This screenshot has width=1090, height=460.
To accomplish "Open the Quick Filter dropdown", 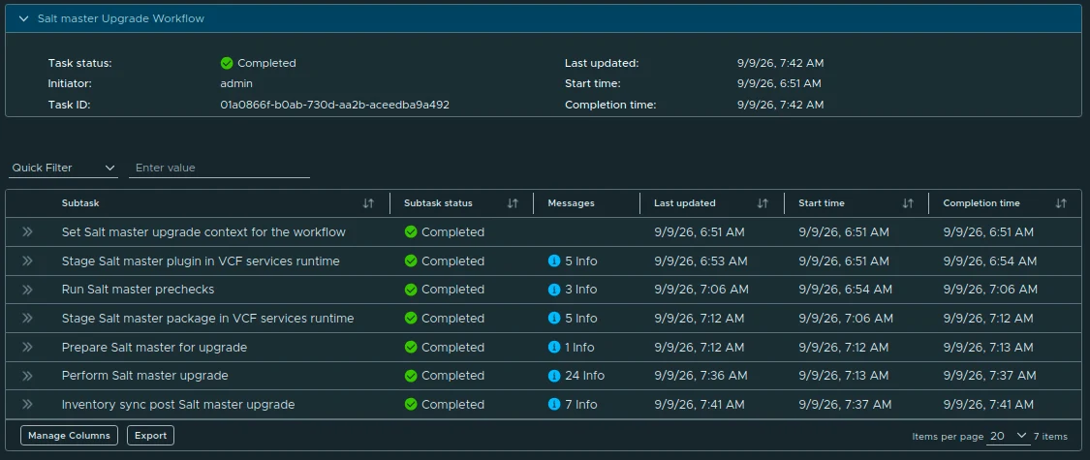I will [x=63, y=168].
